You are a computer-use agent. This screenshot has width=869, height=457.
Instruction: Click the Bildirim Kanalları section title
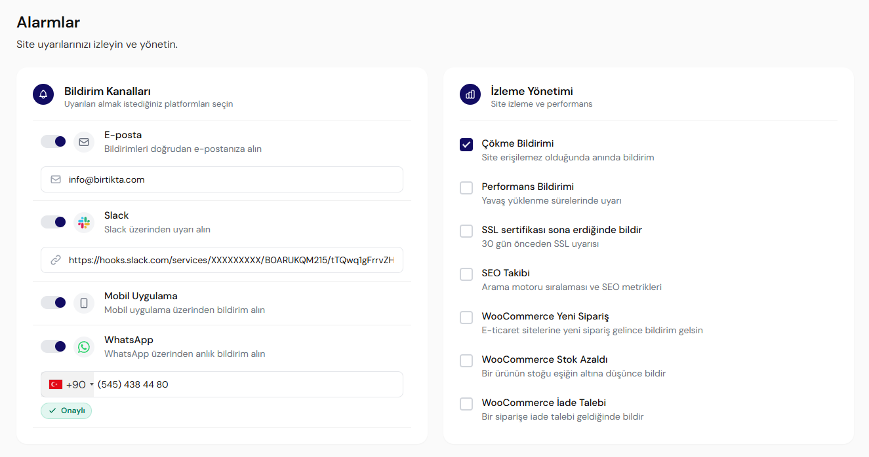point(108,91)
